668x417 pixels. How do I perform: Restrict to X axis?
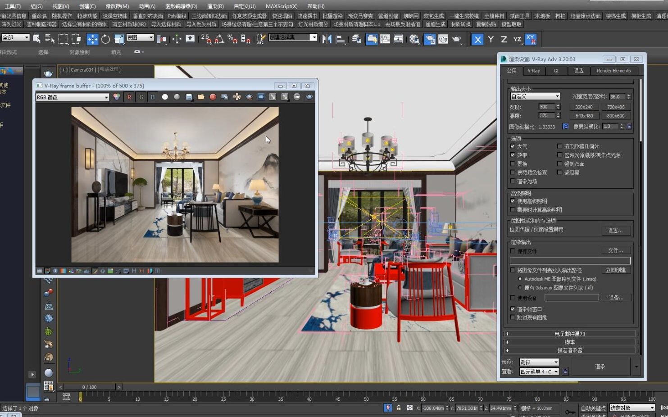477,39
